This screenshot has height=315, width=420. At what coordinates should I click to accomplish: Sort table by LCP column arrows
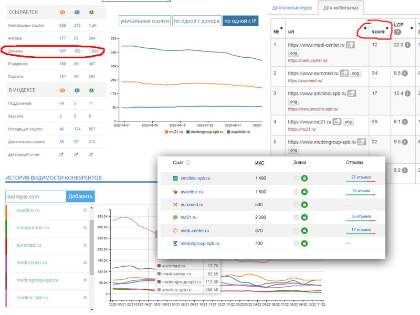point(412,28)
